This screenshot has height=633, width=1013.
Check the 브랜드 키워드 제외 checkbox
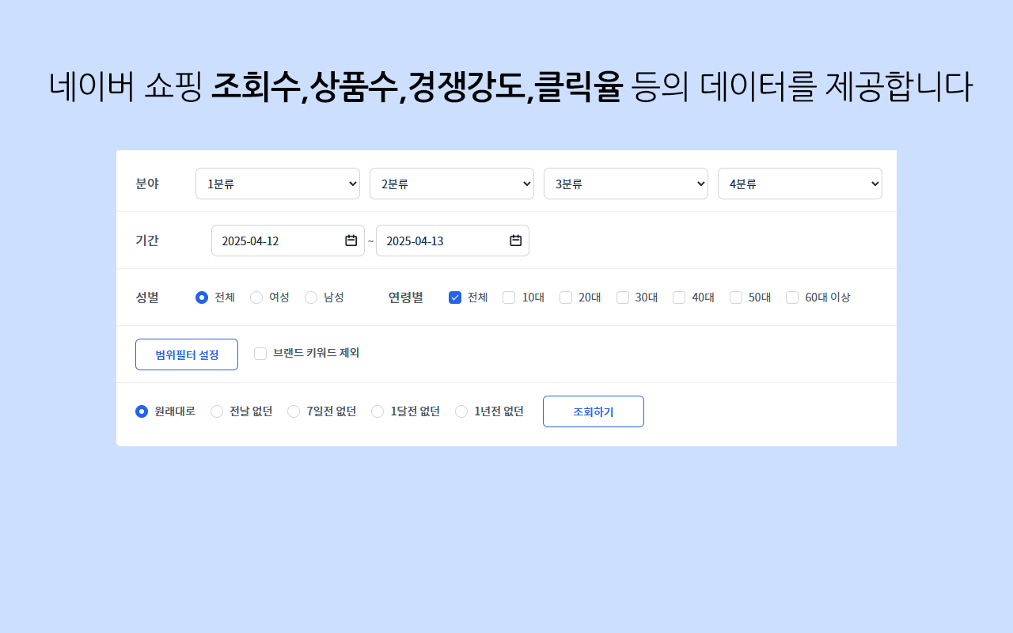pos(260,354)
